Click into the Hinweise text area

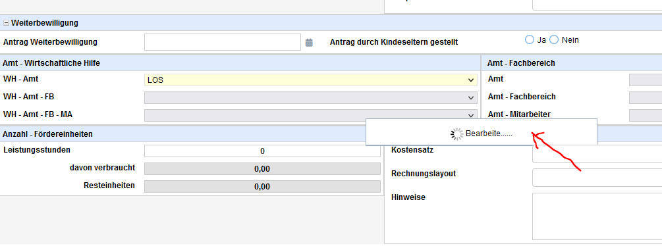point(597,216)
